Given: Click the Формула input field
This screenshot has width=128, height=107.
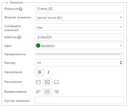Looking at the screenshot, I should (79, 9).
